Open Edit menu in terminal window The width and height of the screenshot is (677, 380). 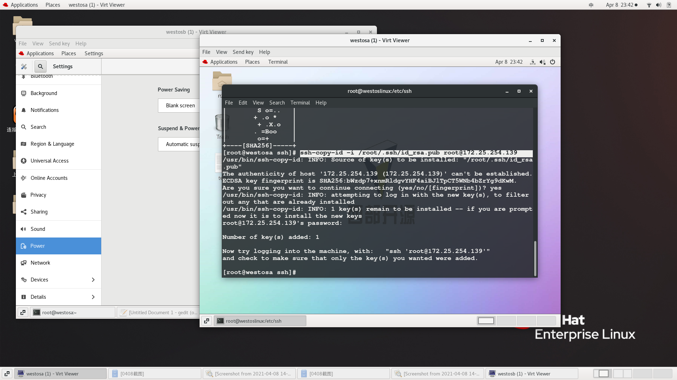(x=243, y=103)
